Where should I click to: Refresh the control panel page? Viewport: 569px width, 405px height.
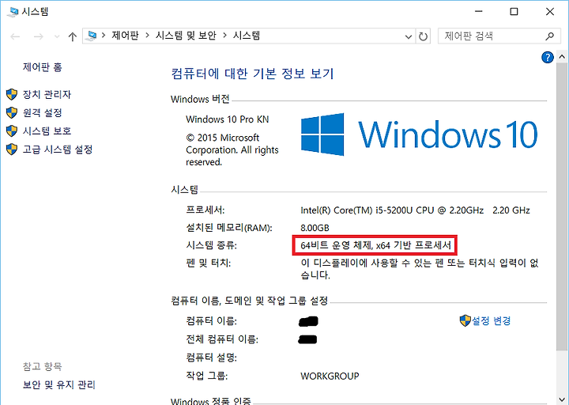[x=423, y=36]
